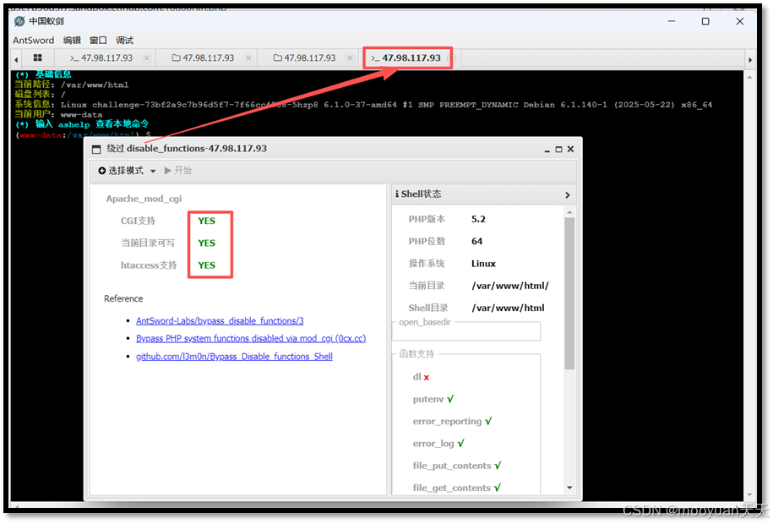Open the 编辑 menu
The height and width of the screenshot is (524, 773).
pyautogui.click(x=72, y=41)
